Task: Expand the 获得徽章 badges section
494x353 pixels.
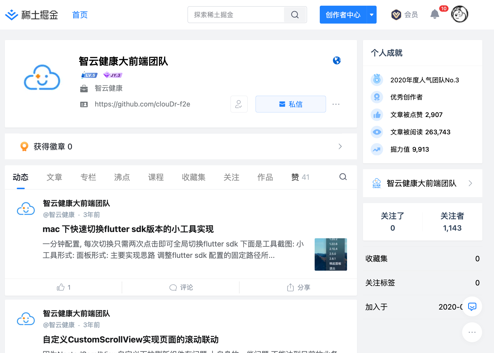Action: 340,146
